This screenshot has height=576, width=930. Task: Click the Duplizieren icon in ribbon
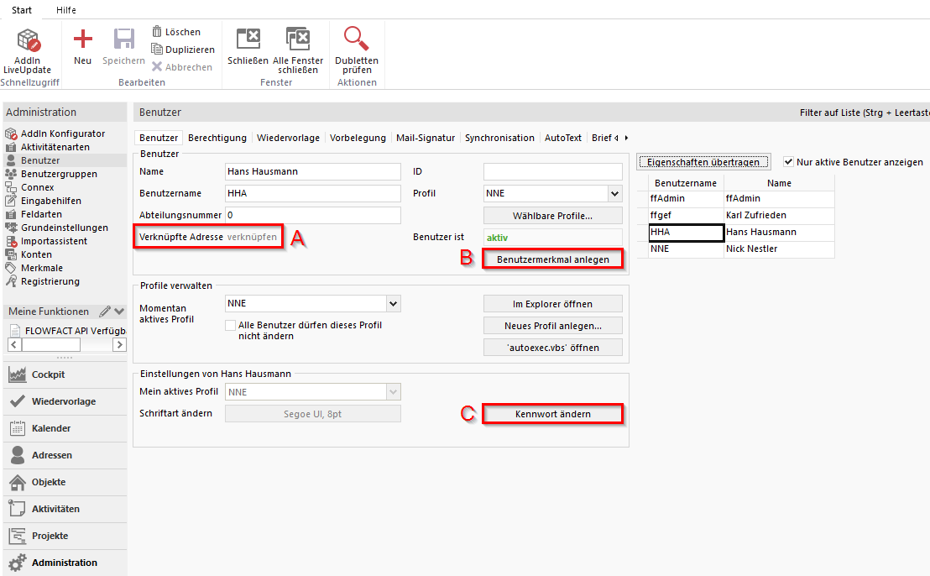(157, 50)
